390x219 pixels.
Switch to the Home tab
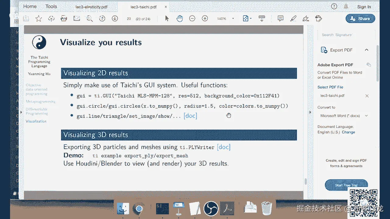[x=30, y=6]
